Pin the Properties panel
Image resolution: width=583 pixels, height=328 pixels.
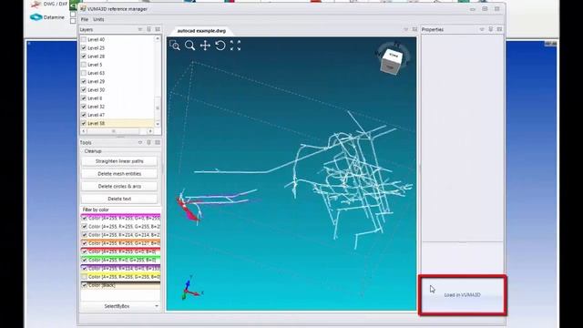point(491,29)
